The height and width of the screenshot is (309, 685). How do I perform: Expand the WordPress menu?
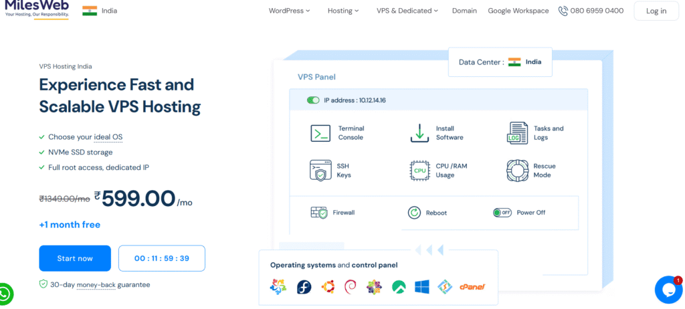[x=289, y=11]
